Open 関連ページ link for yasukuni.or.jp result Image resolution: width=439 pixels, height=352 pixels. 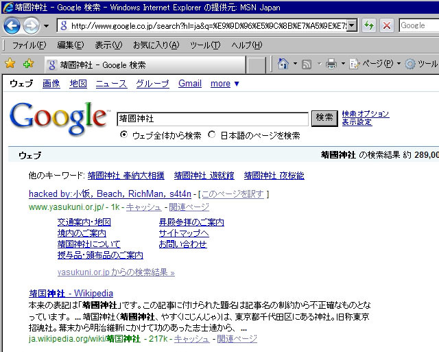click(x=189, y=207)
